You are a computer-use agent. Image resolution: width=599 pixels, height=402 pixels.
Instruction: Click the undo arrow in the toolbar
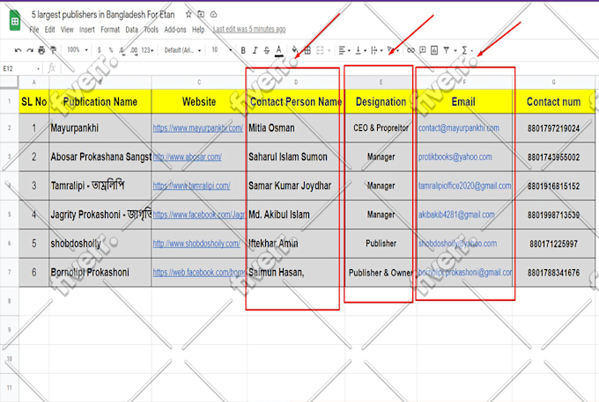18,50
